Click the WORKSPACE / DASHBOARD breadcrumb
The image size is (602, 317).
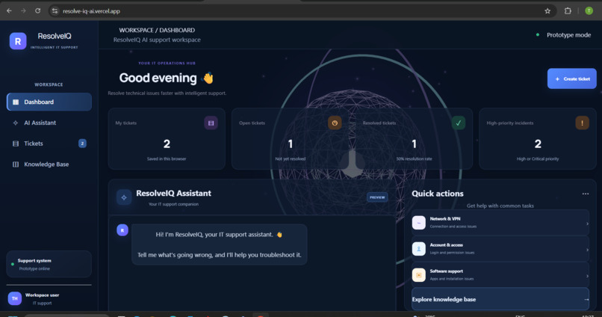click(x=157, y=30)
